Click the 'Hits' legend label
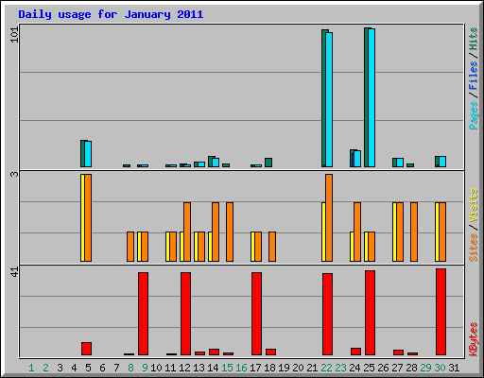 (474, 39)
